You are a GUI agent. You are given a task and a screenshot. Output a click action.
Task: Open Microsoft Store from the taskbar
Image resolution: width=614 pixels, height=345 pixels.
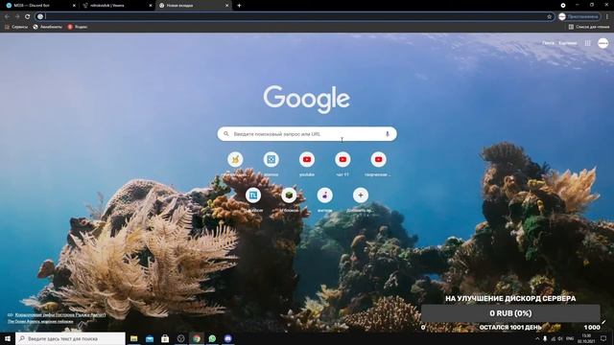pos(165,338)
